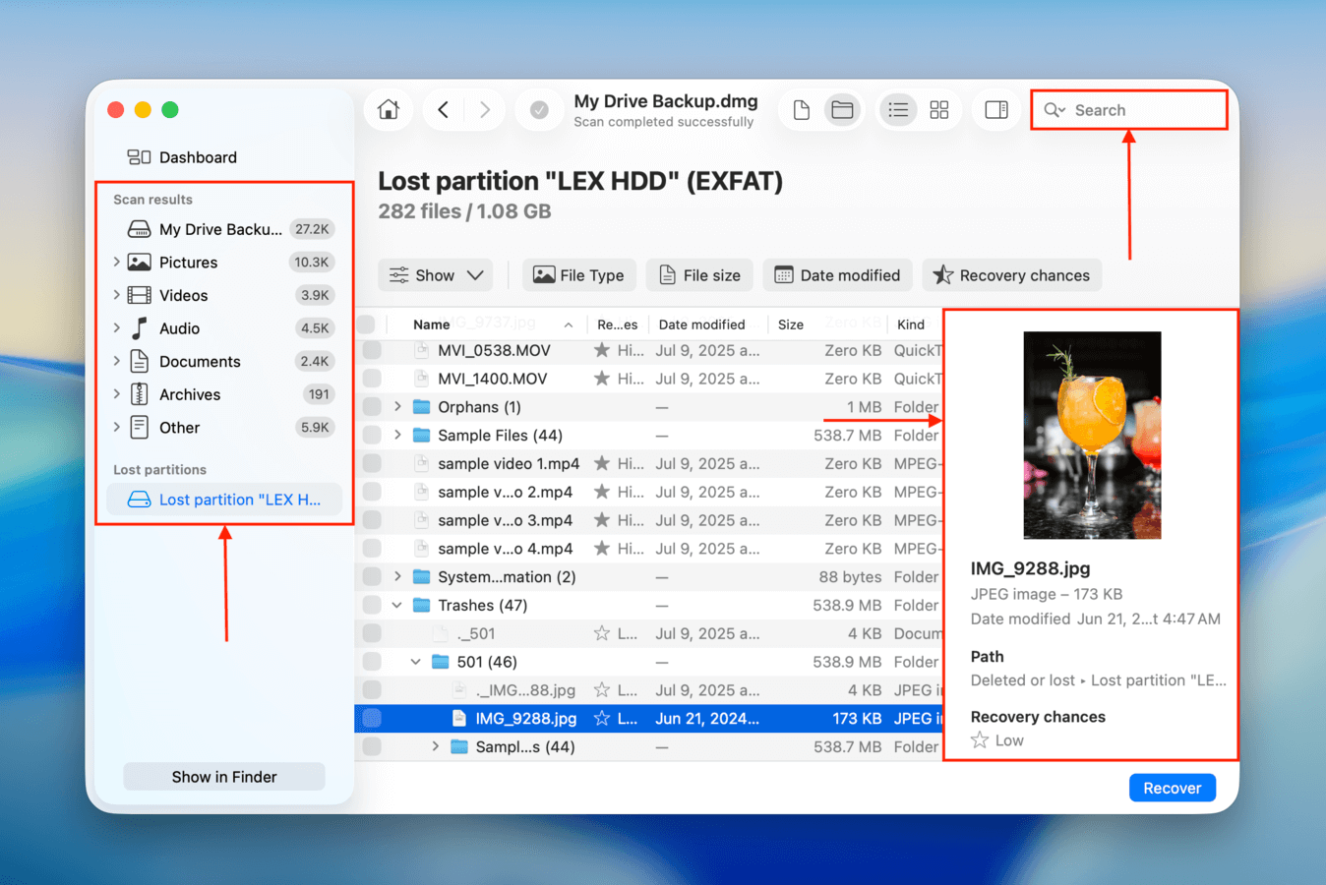1326x885 pixels.
Task: Check the checkbox next to sample video 1.mp4
Action: click(371, 463)
